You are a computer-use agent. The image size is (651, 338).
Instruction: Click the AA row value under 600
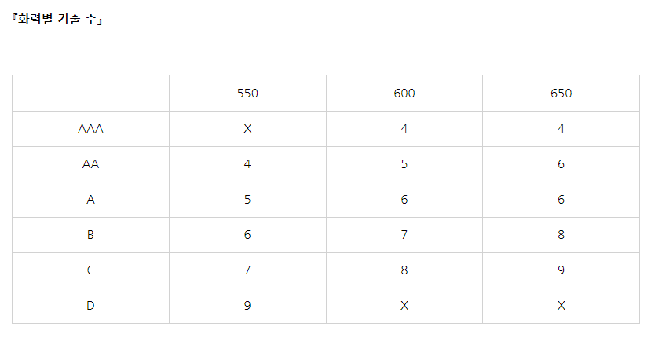(x=404, y=164)
